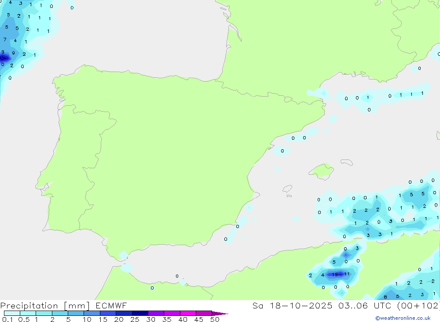This screenshot has width=440, height=322.
Task: Click the legend label '30'
Action: (150, 319)
